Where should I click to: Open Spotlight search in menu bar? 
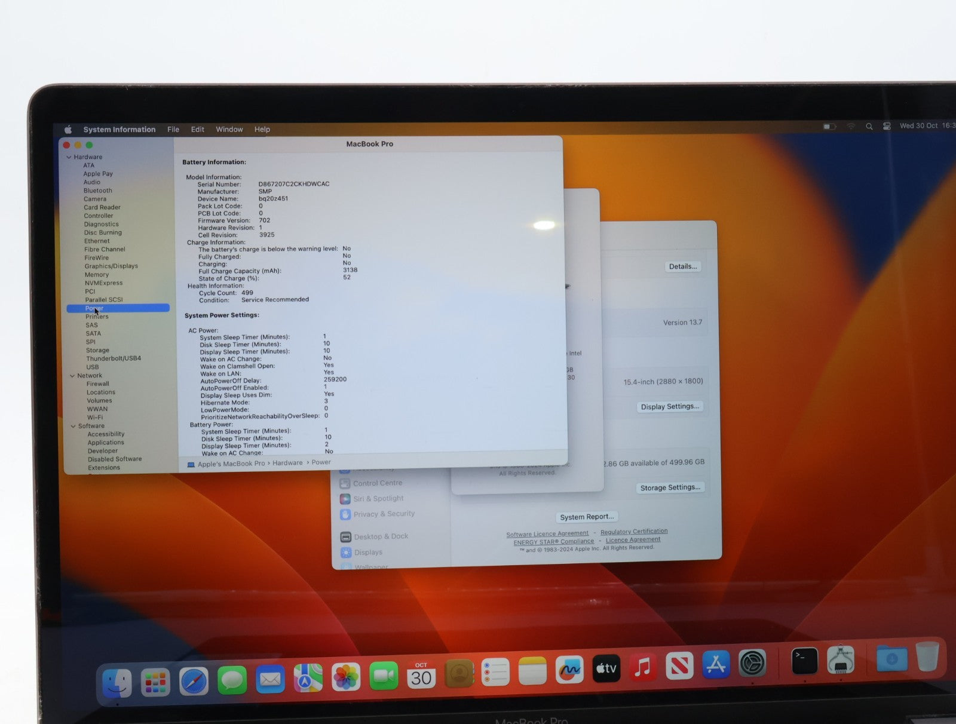click(x=869, y=127)
